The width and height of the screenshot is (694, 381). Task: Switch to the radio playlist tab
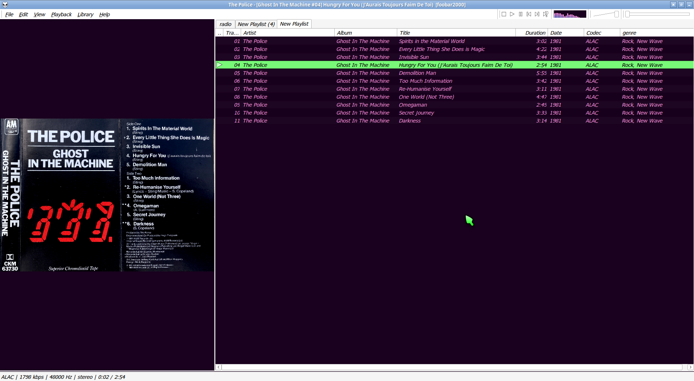225,24
